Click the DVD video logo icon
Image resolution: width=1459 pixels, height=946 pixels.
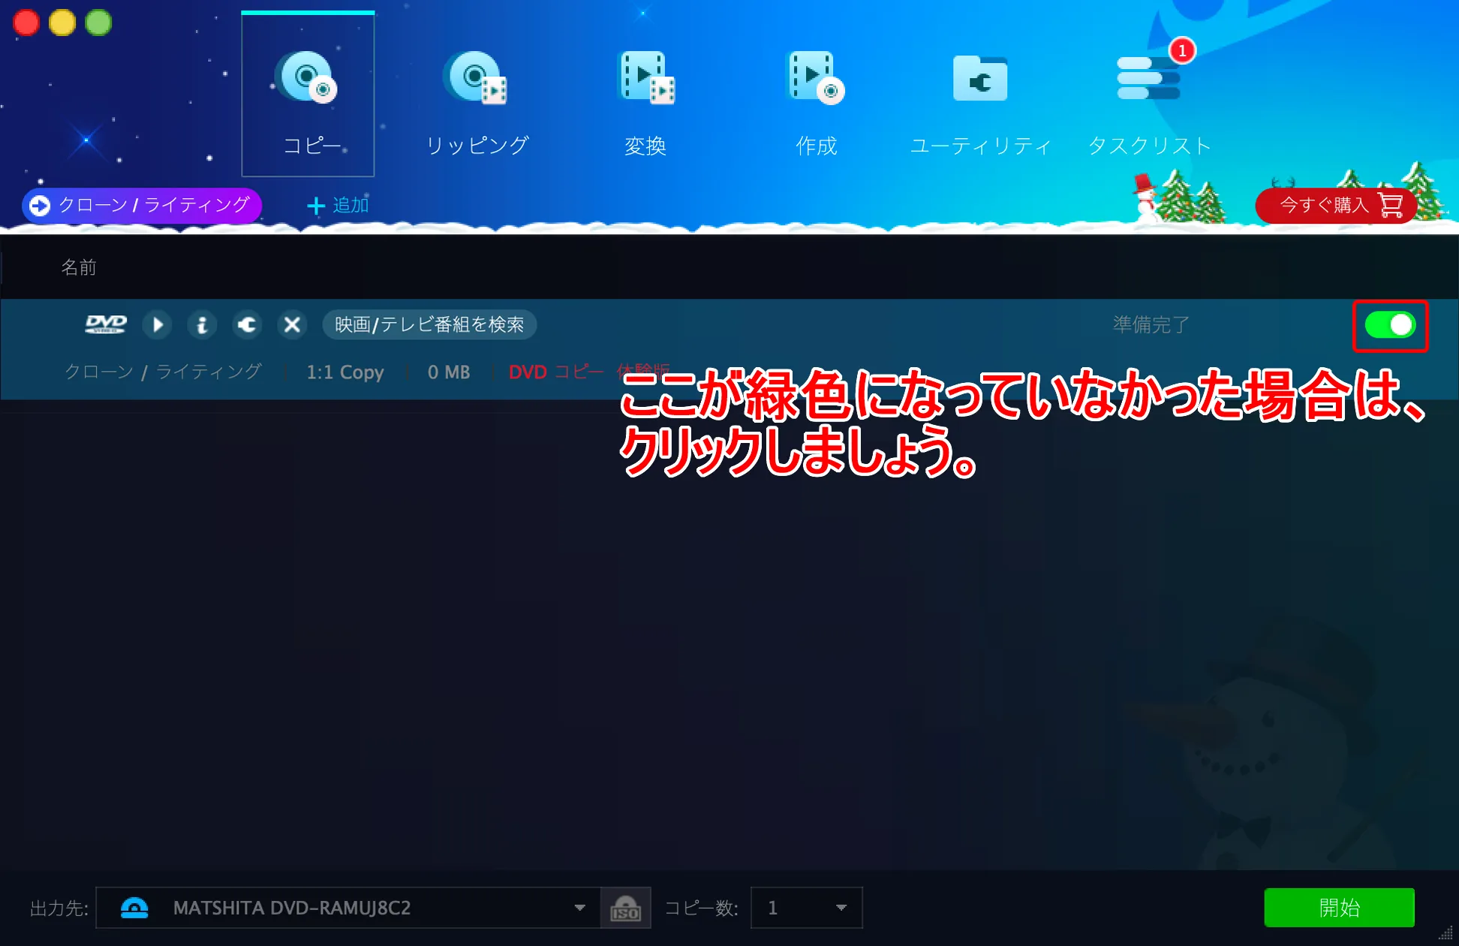tap(106, 324)
